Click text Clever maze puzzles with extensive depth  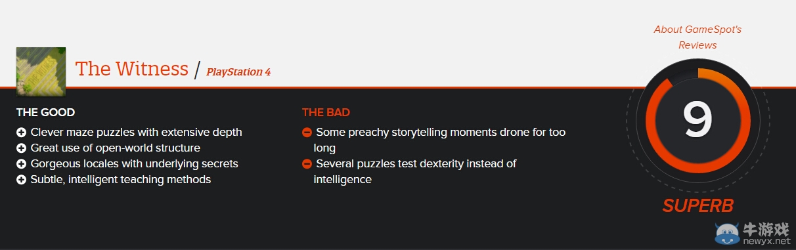tap(137, 132)
